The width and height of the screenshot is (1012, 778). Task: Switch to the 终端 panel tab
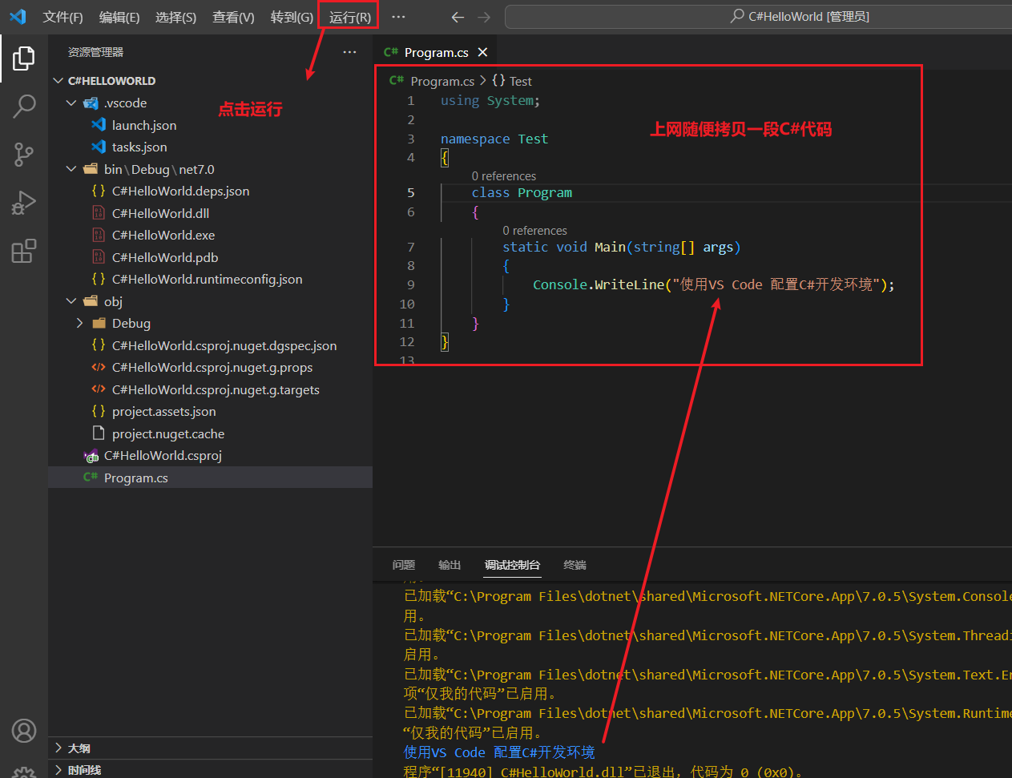[x=575, y=565]
